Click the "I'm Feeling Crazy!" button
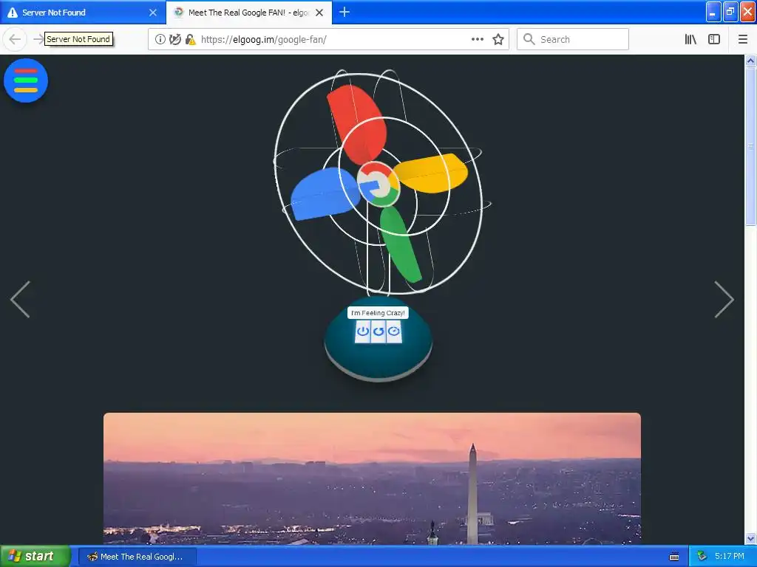 (x=378, y=313)
